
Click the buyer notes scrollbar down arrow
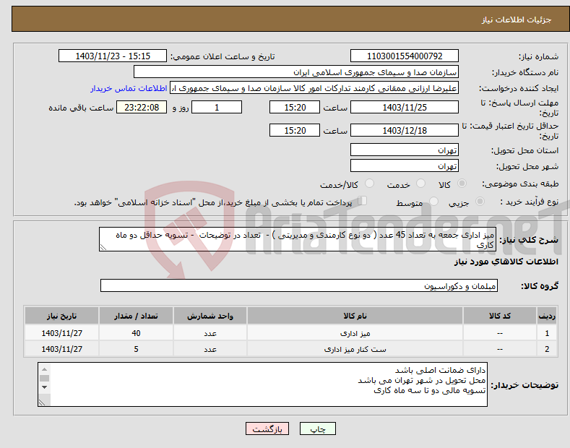click(44, 387)
